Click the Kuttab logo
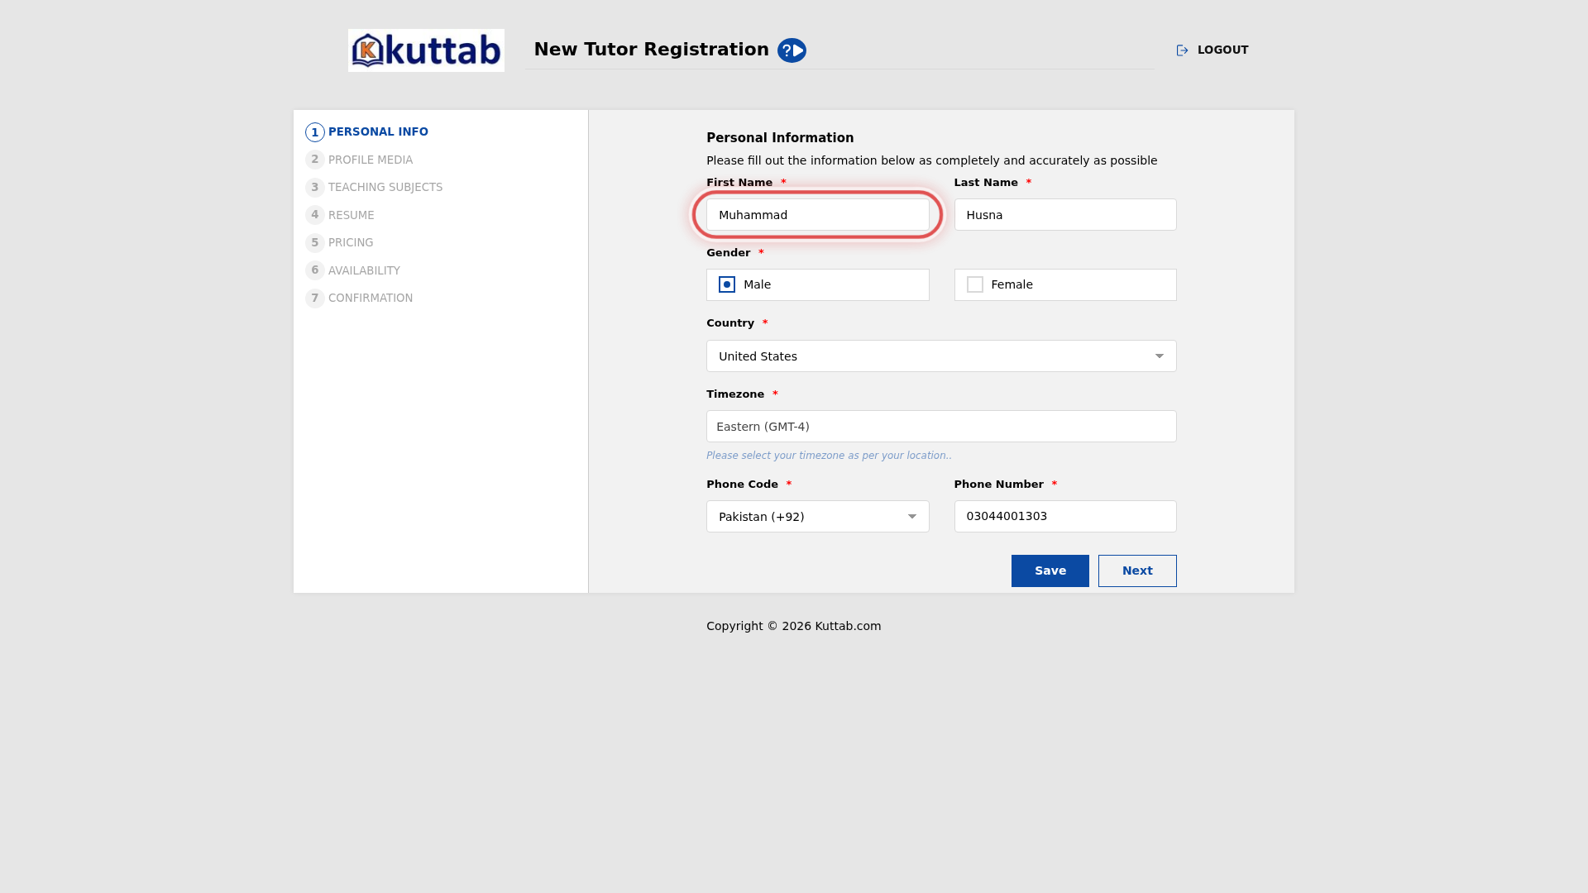The height and width of the screenshot is (893, 1588). [426, 50]
